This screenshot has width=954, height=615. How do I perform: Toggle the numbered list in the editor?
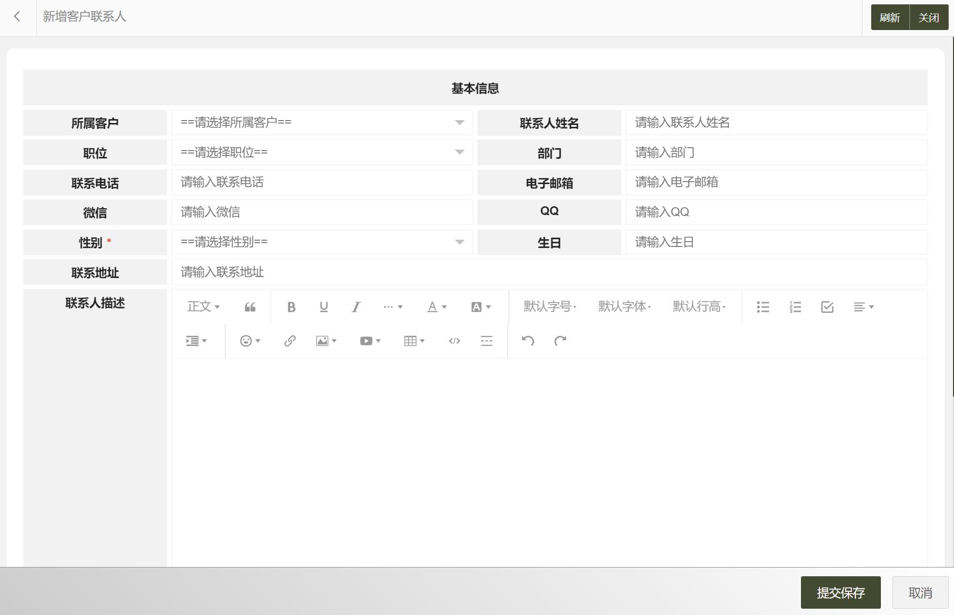tap(795, 307)
